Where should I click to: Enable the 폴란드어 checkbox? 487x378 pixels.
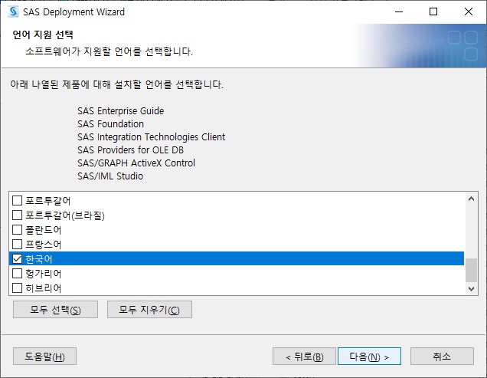click(x=17, y=229)
